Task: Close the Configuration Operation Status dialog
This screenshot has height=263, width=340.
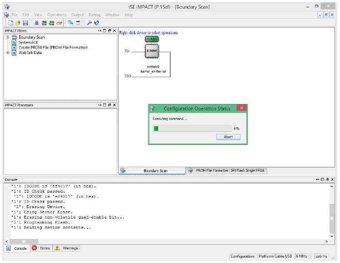Action: coord(241,108)
